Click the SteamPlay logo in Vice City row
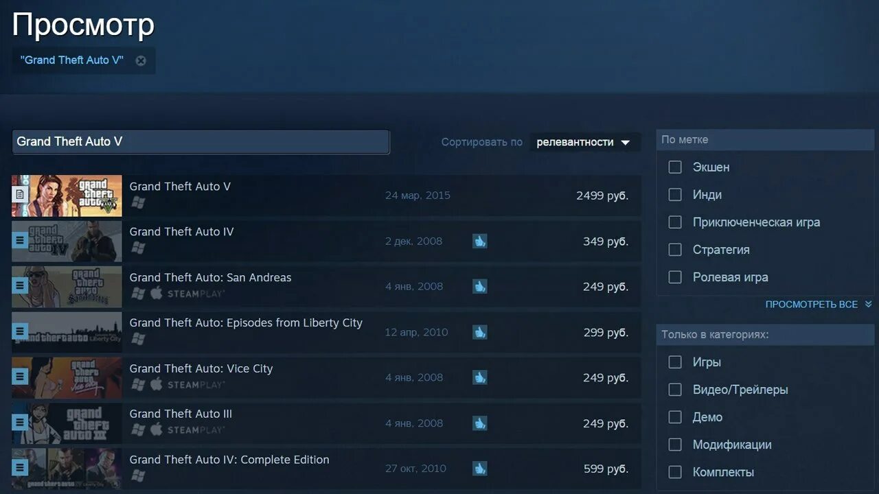879x494 pixels. pos(196,385)
